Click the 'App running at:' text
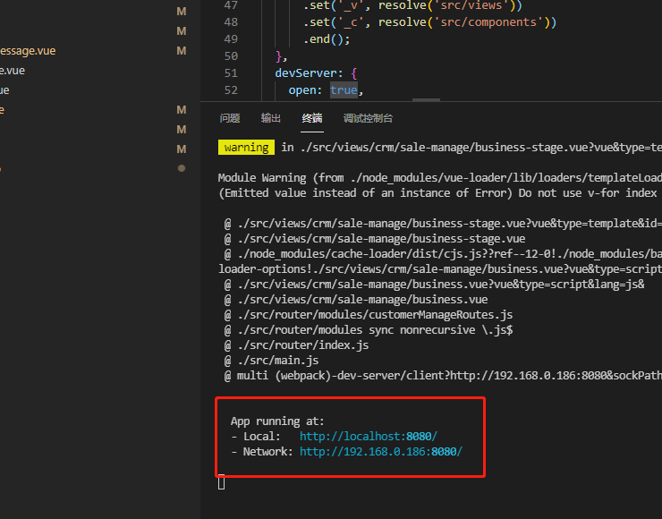 pos(277,421)
